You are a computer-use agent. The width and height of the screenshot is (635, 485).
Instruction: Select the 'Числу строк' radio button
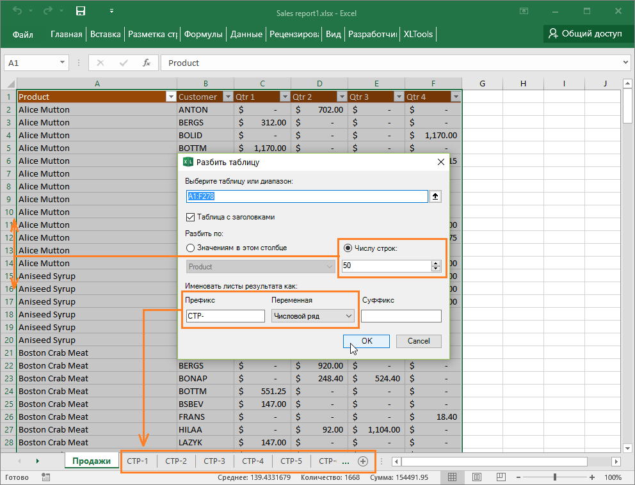pyautogui.click(x=348, y=248)
